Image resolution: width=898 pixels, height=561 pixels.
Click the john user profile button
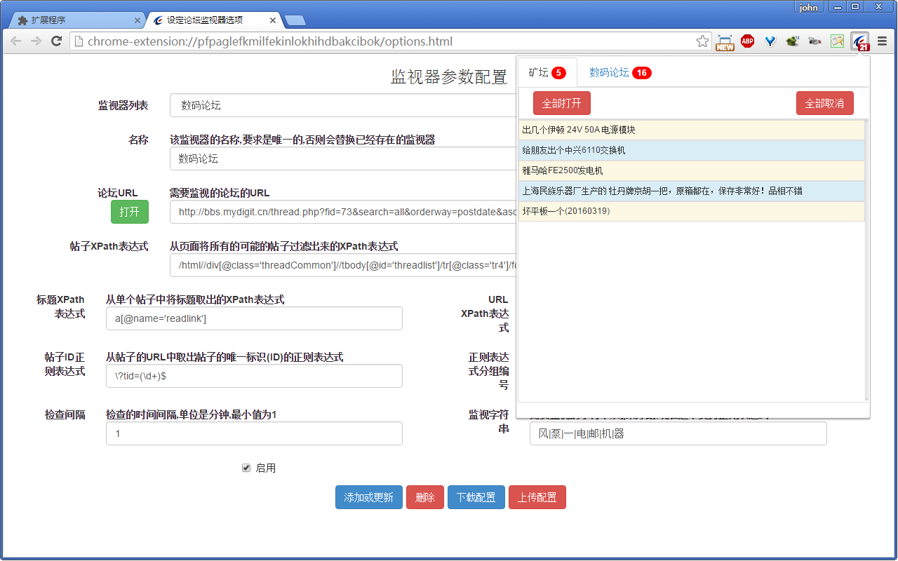click(x=808, y=7)
